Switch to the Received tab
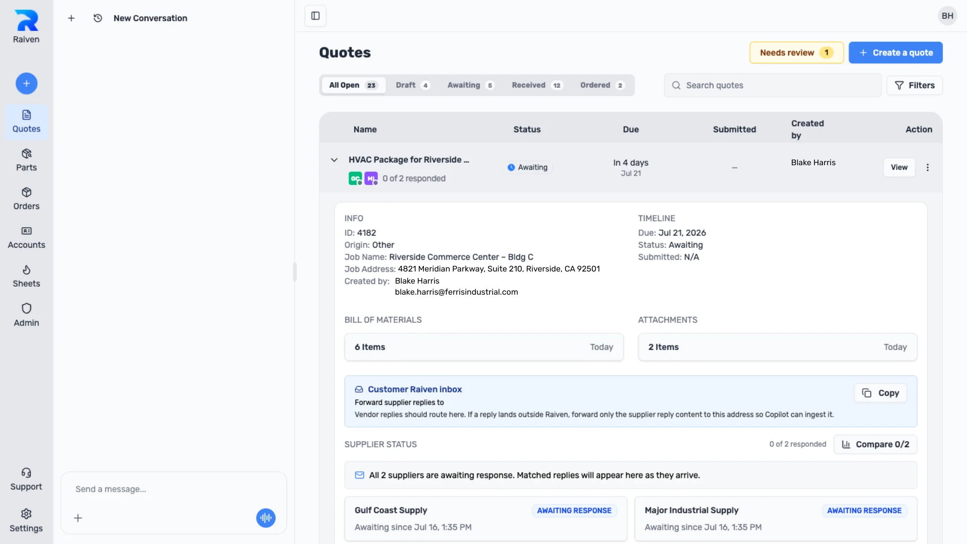Image resolution: width=967 pixels, height=544 pixels. tap(537, 85)
